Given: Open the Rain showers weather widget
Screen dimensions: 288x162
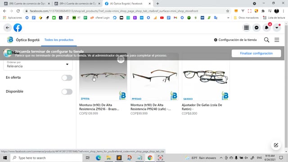Looking at the screenshot, I should (201, 158).
